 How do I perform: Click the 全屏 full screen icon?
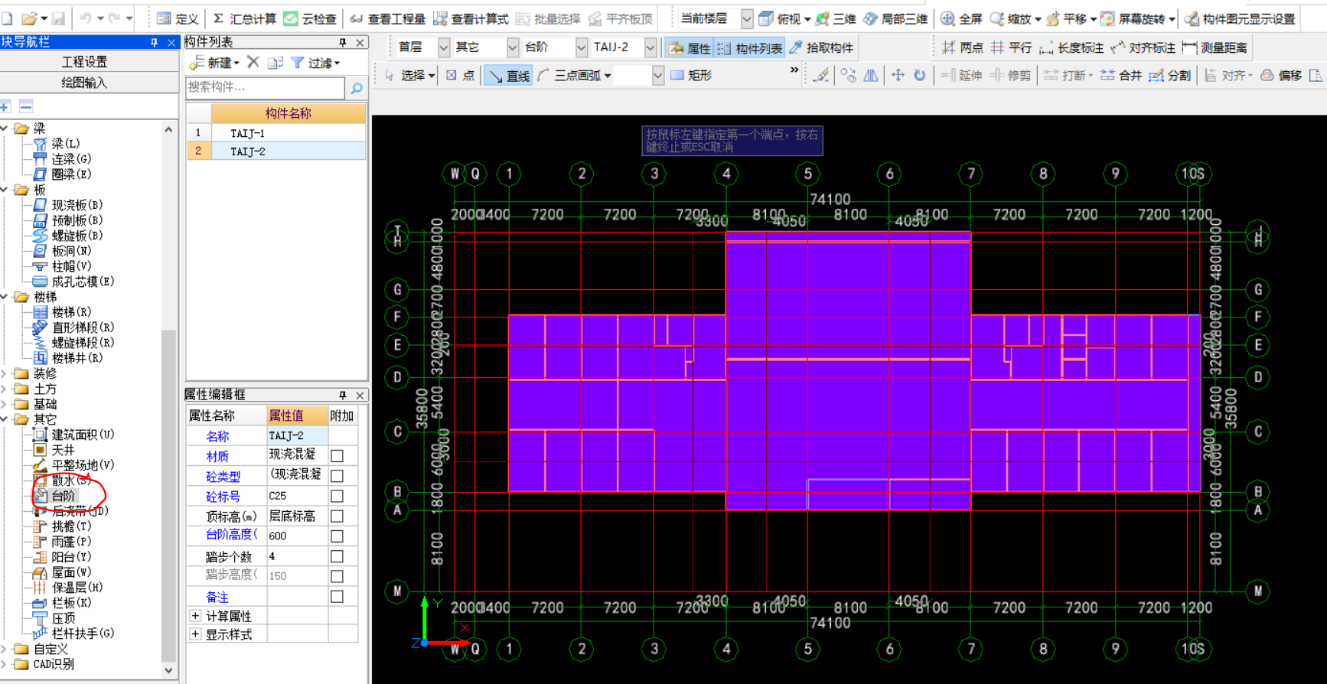(x=947, y=18)
